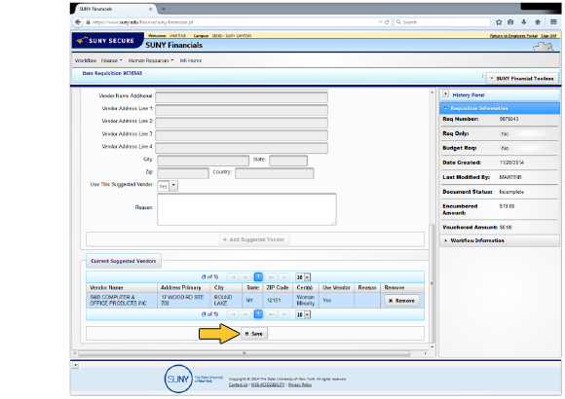The width and height of the screenshot is (565, 399).
Task: Open a new browser tab
Action: [x=164, y=9]
